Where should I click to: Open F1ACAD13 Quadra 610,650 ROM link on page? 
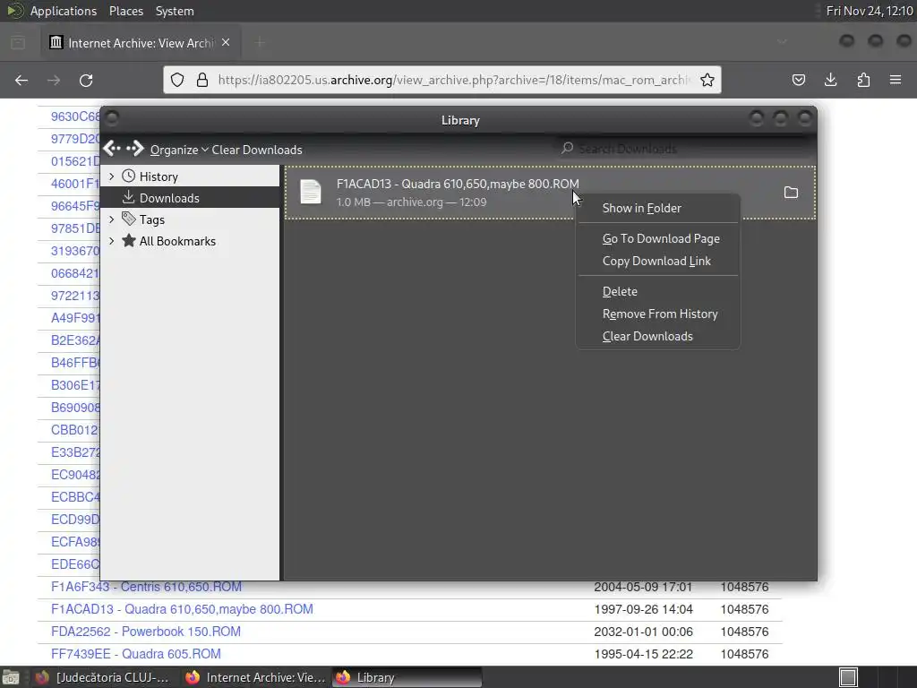[x=182, y=609]
